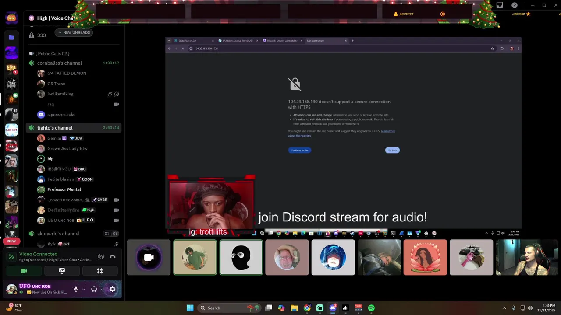This screenshot has width=561, height=315.
Task: Toggle the green camera button
Action: tap(24, 271)
